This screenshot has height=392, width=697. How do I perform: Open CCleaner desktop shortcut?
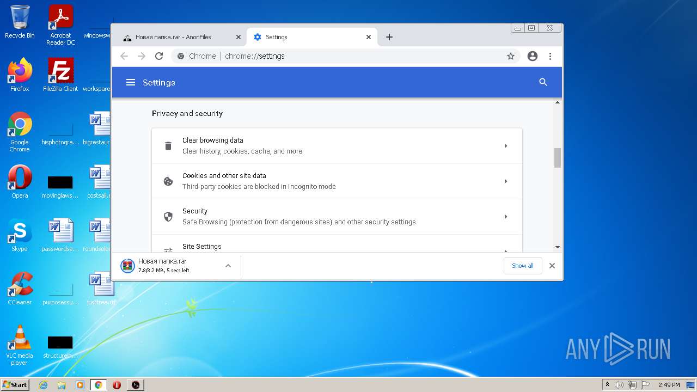[20, 289]
